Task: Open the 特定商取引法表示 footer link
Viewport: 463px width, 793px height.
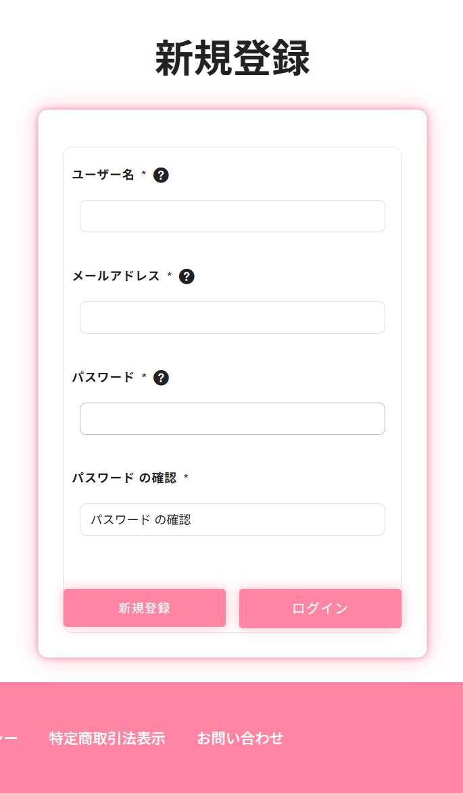Action: pos(106,738)
